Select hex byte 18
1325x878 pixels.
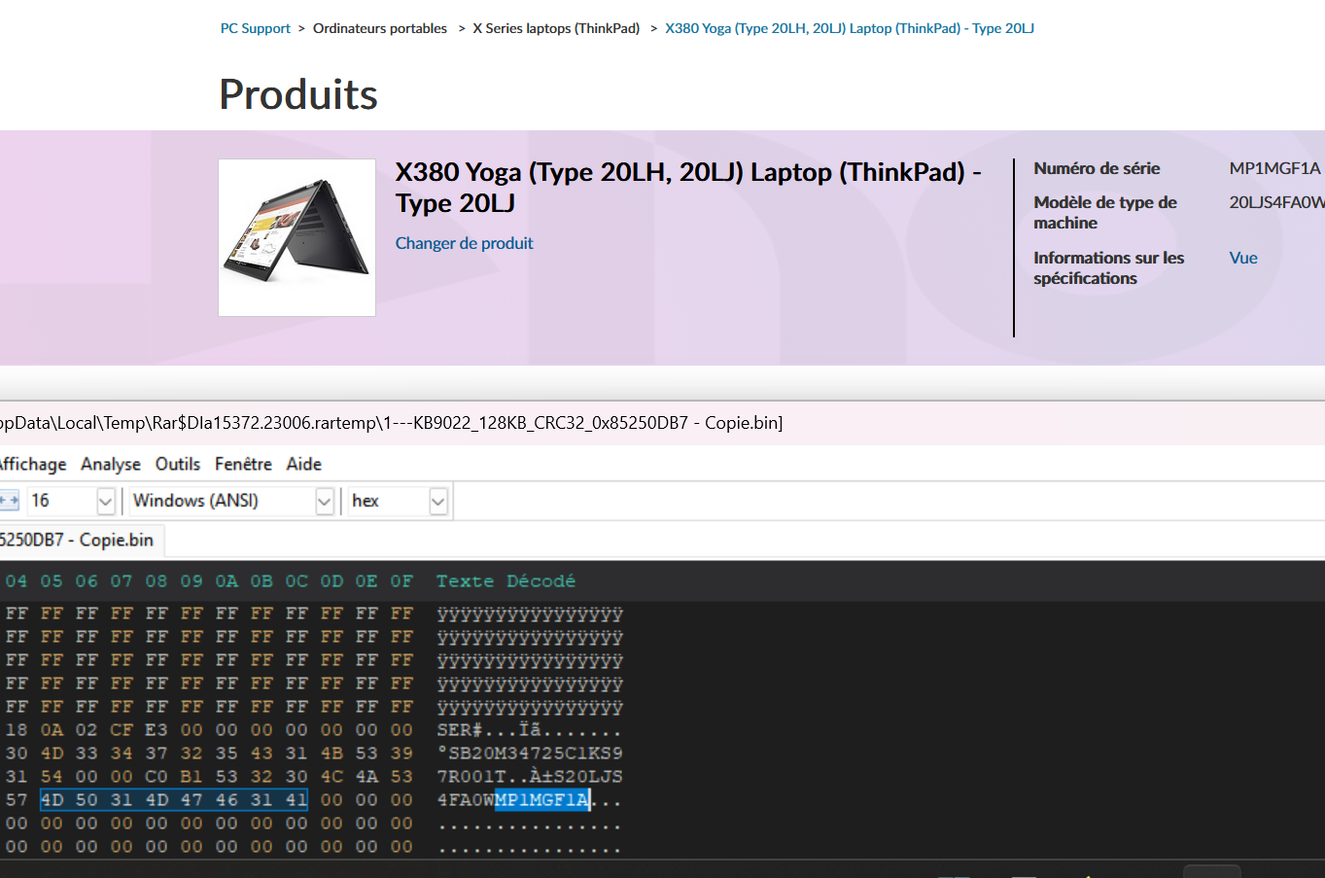(17, 730)
